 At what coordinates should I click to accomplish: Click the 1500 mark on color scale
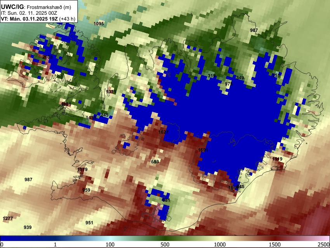click(275, 245)
